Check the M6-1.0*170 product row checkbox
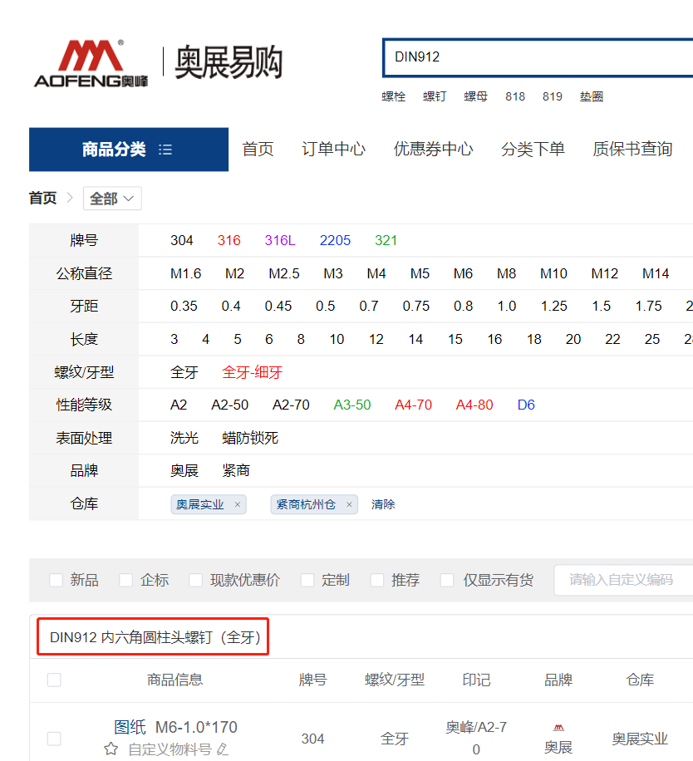 pyautogui.click(x=54, y=739)
